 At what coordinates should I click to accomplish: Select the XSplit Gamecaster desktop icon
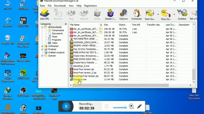click(8, 76)
